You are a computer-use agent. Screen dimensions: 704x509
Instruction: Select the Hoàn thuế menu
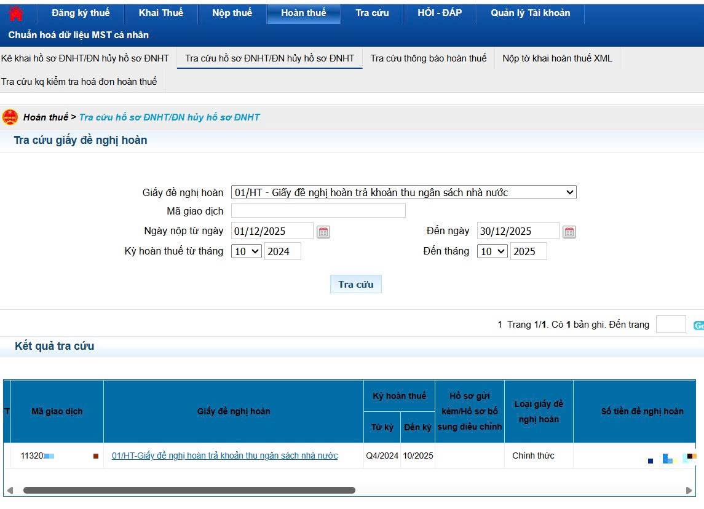coord(304,13)
